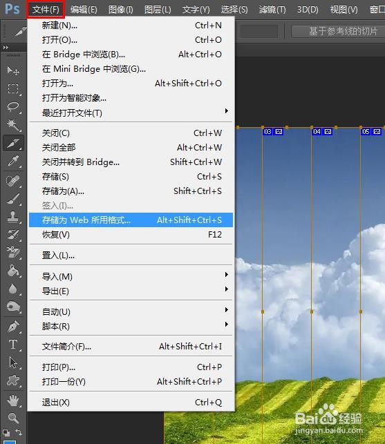Expand the 导出(E) submenu
Screen dimensions: 385x444
(226, 289)
